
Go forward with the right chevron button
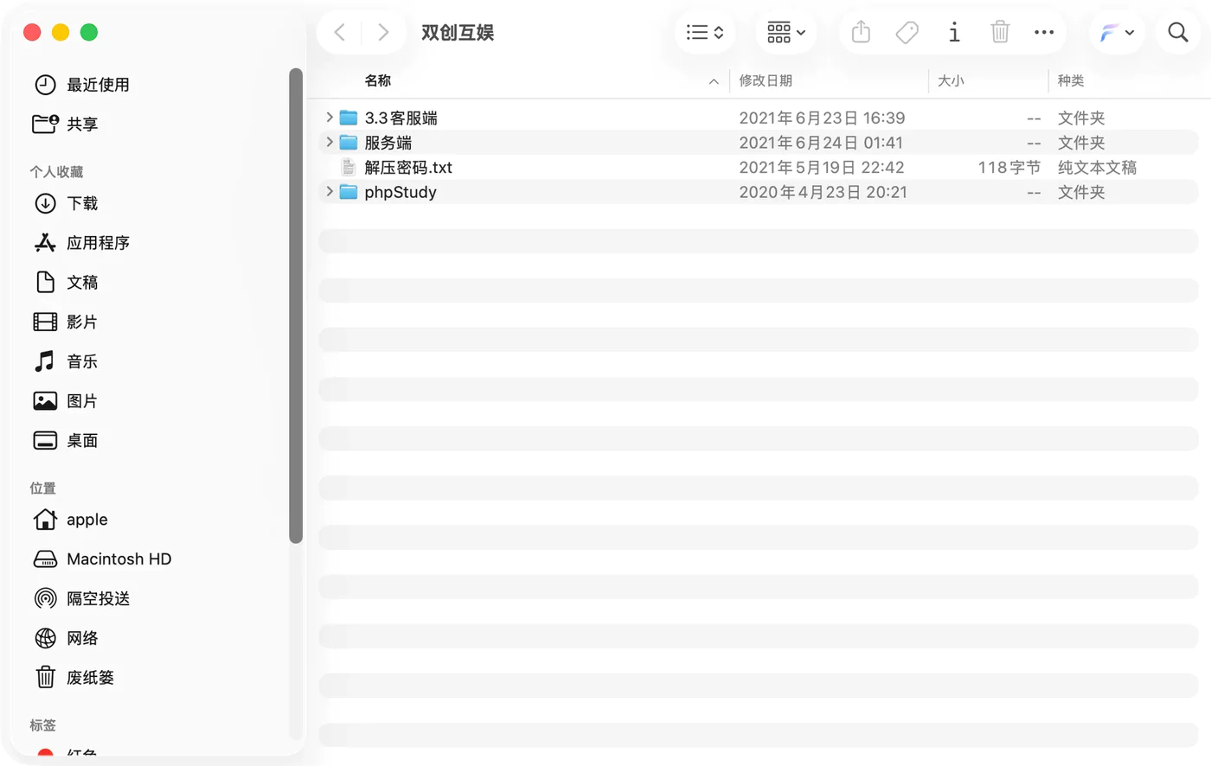(x=383, y=33)
